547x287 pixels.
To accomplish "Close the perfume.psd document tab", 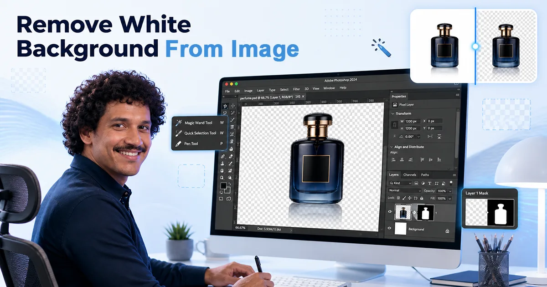I will [303, 97].
